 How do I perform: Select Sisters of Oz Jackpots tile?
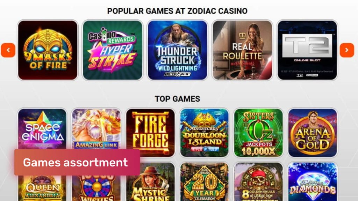point(258,133)
